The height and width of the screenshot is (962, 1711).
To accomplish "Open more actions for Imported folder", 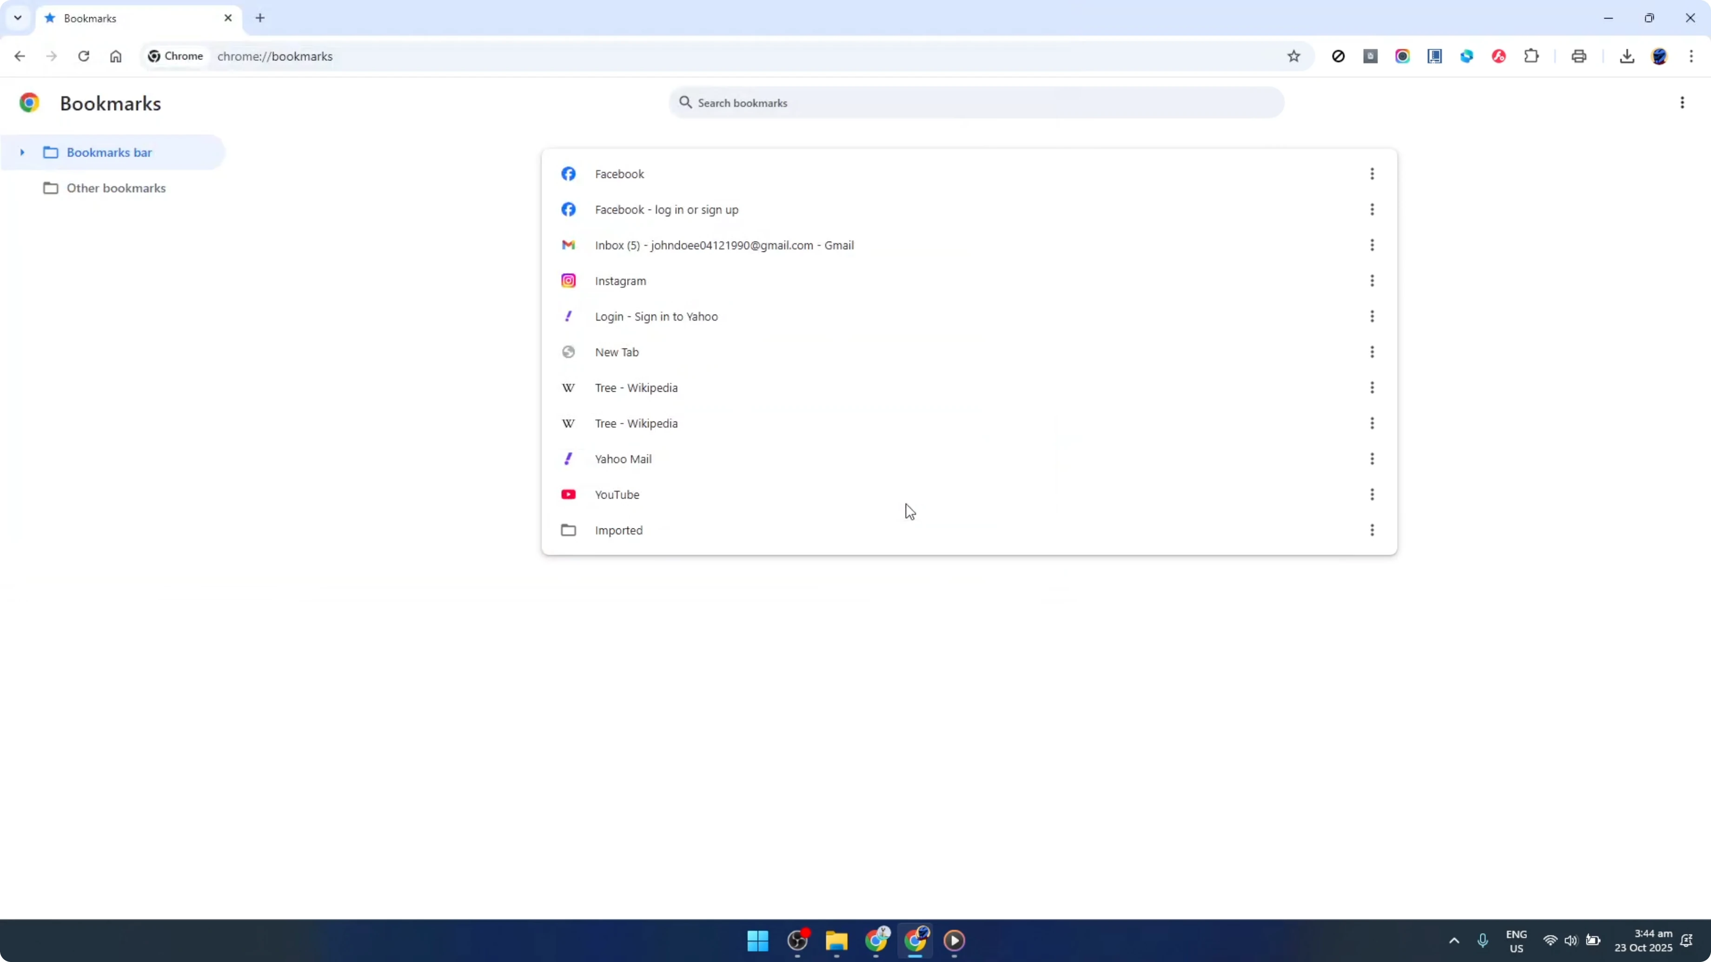I will (x=1372, y=530).
